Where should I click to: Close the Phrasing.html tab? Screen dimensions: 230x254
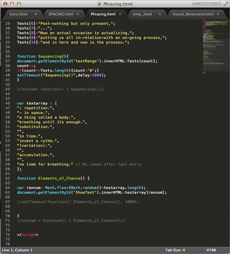pos(120,14)
